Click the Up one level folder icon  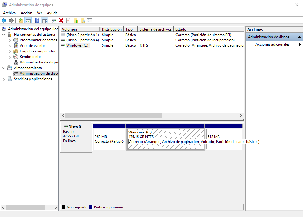pyautogui.click(x=21, y=20)
